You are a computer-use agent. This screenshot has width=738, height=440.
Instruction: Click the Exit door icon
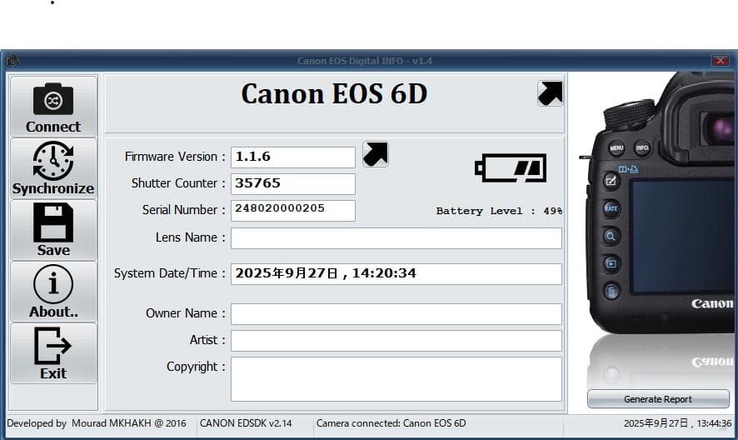coord(53,346)
